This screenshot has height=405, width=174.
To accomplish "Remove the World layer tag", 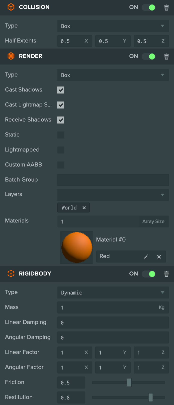I will click(x=84, y=208).
